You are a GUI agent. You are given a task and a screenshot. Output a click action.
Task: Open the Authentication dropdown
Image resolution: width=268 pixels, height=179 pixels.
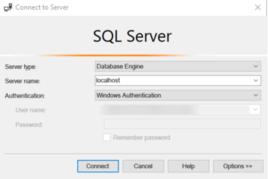(x=178, y=95)
